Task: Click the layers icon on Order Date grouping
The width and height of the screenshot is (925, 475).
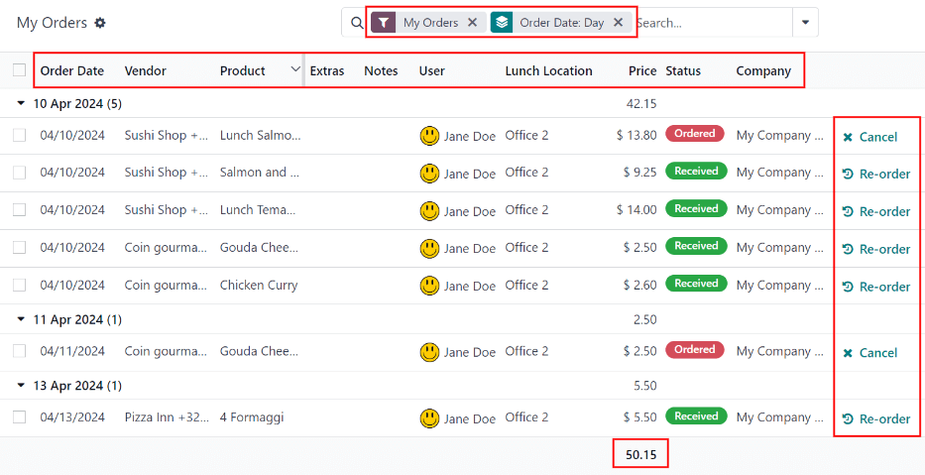Action: 502,22
